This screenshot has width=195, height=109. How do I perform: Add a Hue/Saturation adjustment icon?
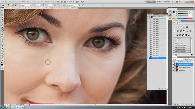tap(178, 31)
